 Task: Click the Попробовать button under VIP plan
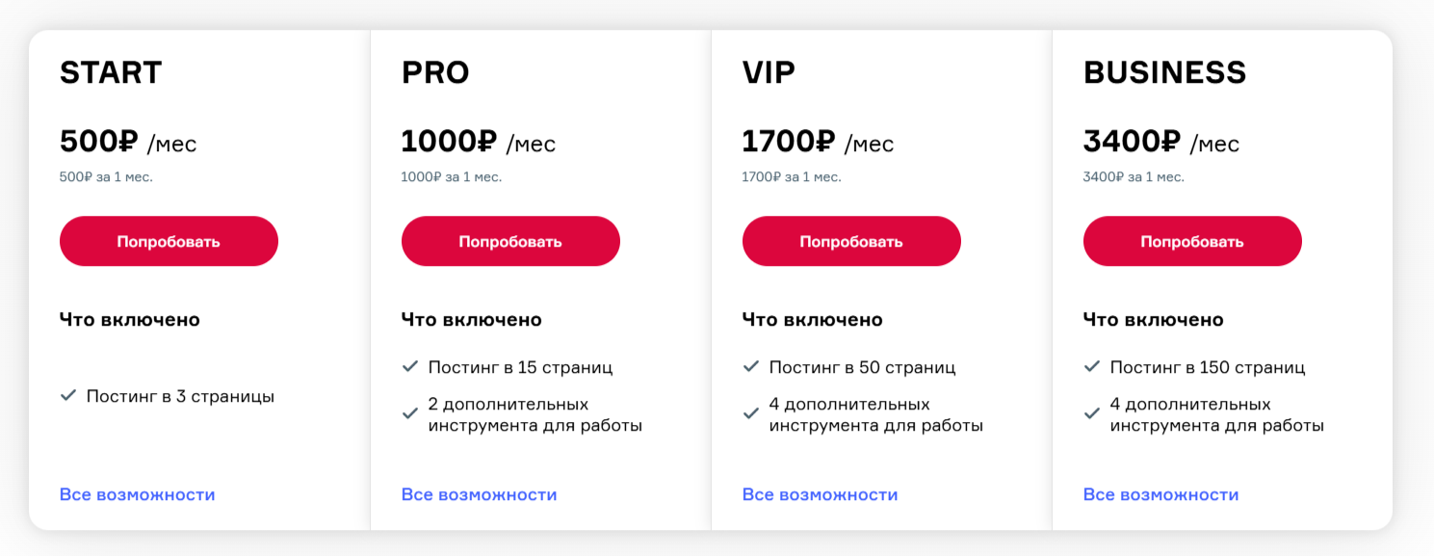pos(851,241)
